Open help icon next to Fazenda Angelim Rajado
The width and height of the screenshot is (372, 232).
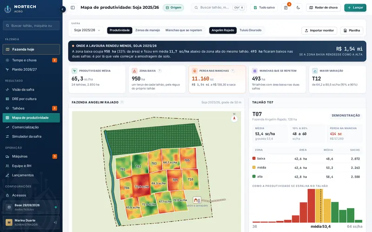coord(122,102)
